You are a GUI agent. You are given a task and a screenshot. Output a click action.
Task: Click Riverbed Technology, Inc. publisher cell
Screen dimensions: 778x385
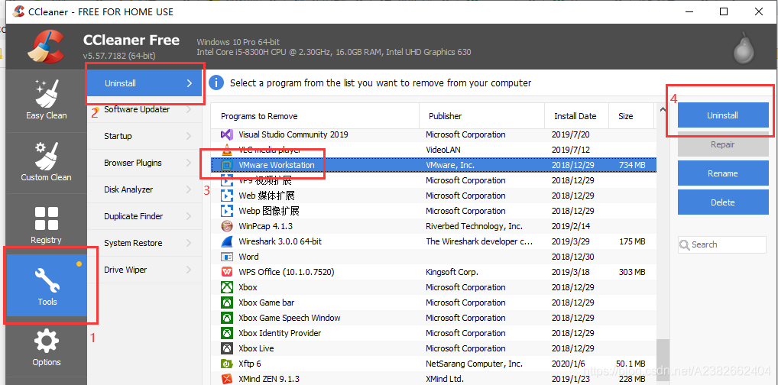click(474, 226)
